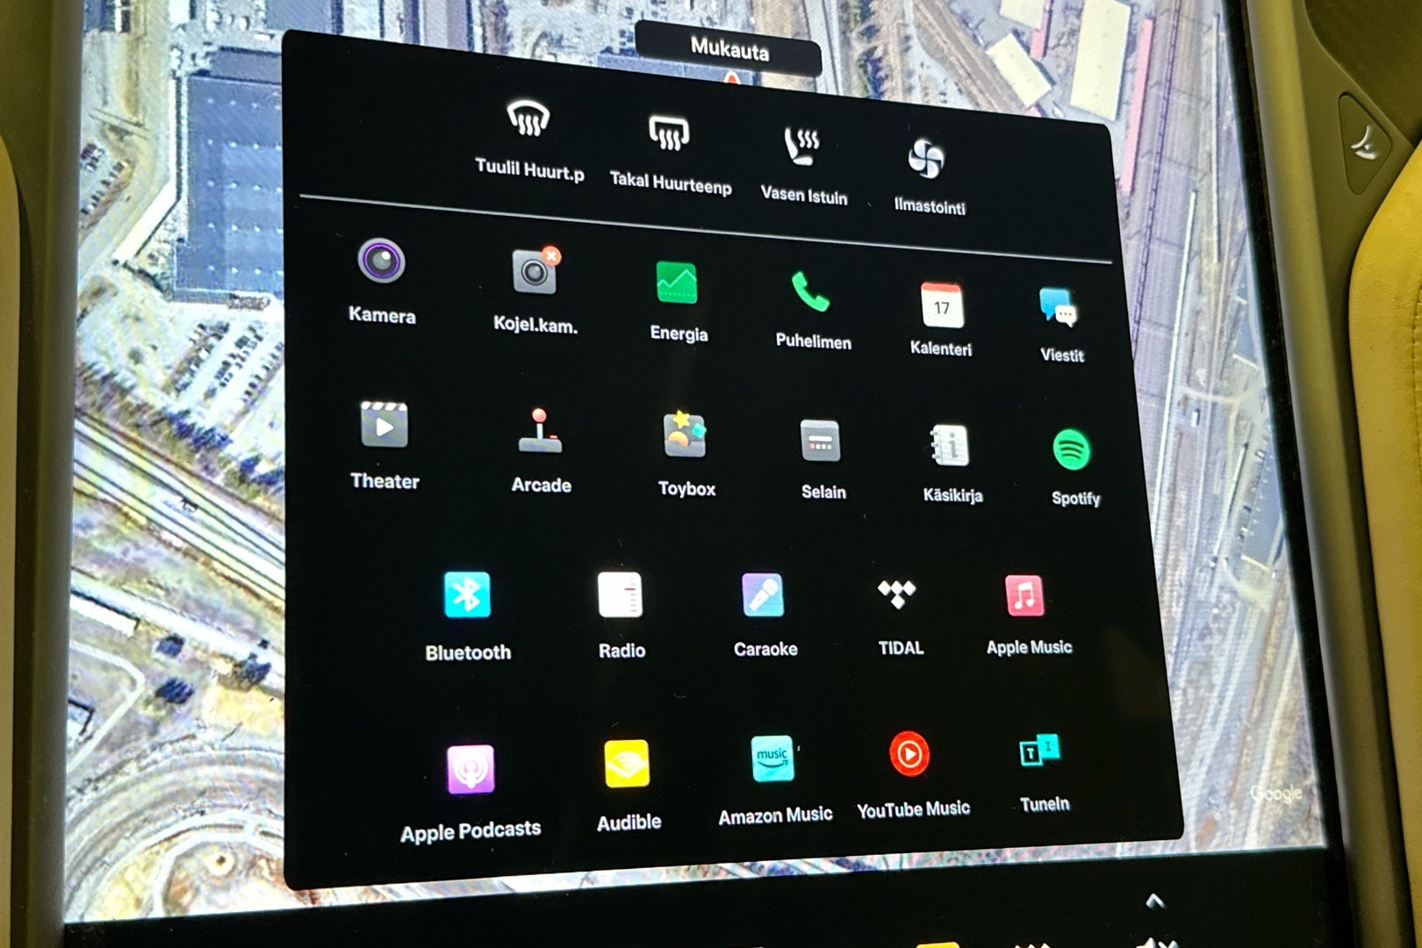
Task: Toggle rear defrost (Takal Huurteenp)
Action: [670, 154]
